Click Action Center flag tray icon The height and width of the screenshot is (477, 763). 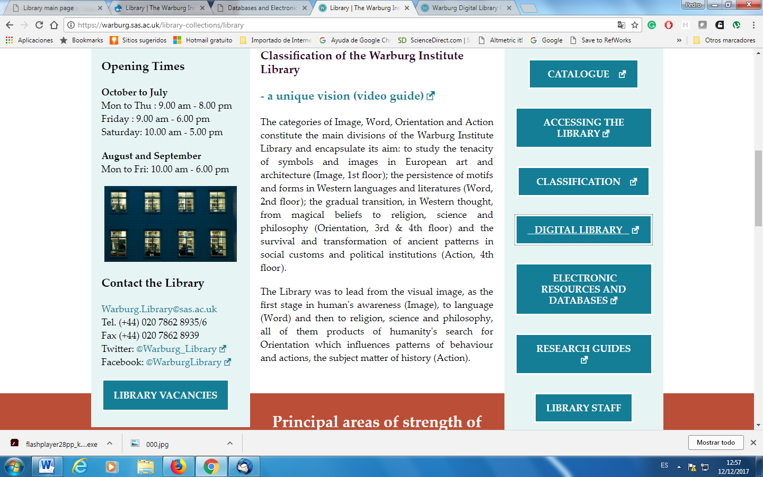coord(692,467)
